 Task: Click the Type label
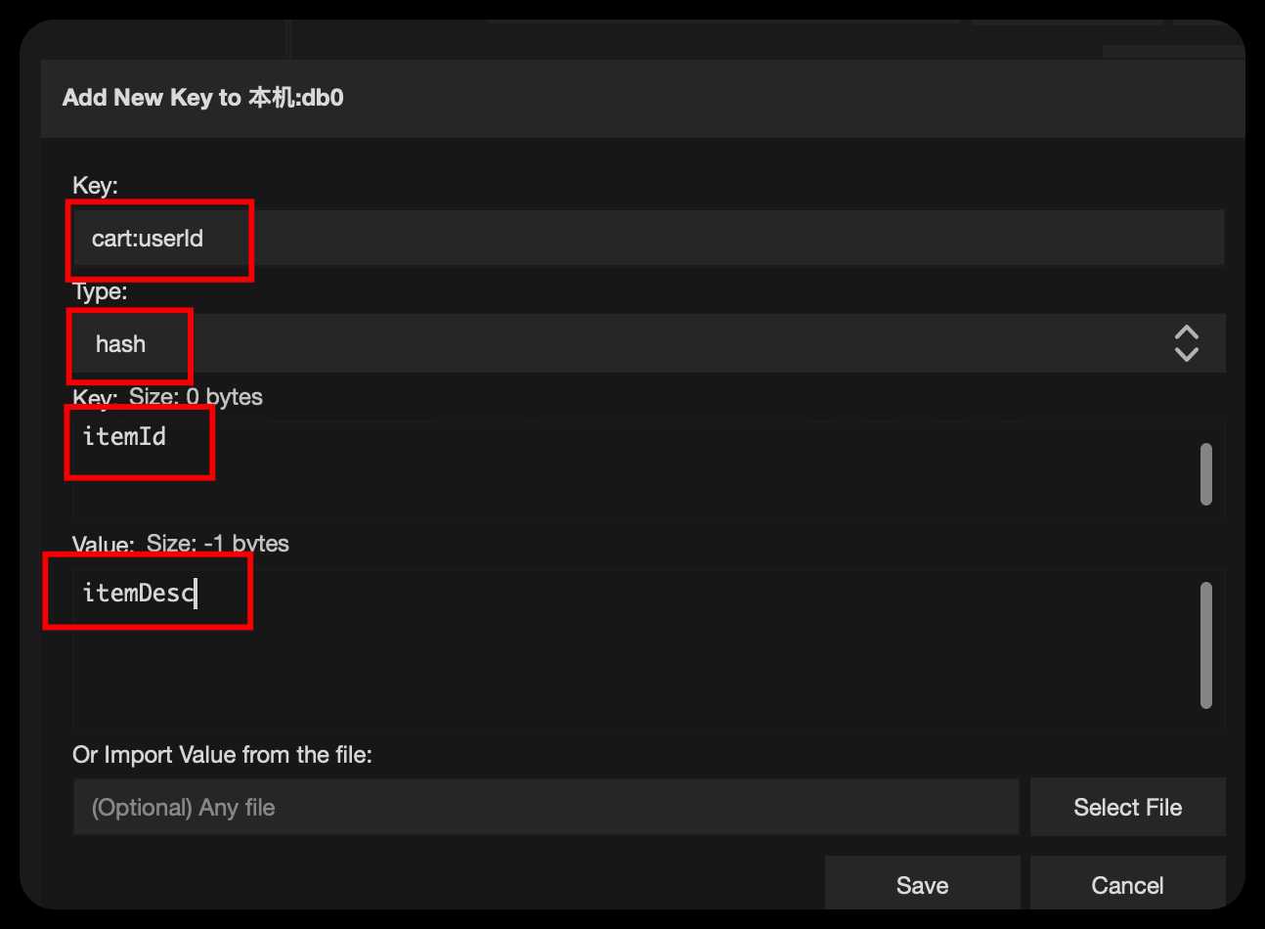click(x=100, y=291)
